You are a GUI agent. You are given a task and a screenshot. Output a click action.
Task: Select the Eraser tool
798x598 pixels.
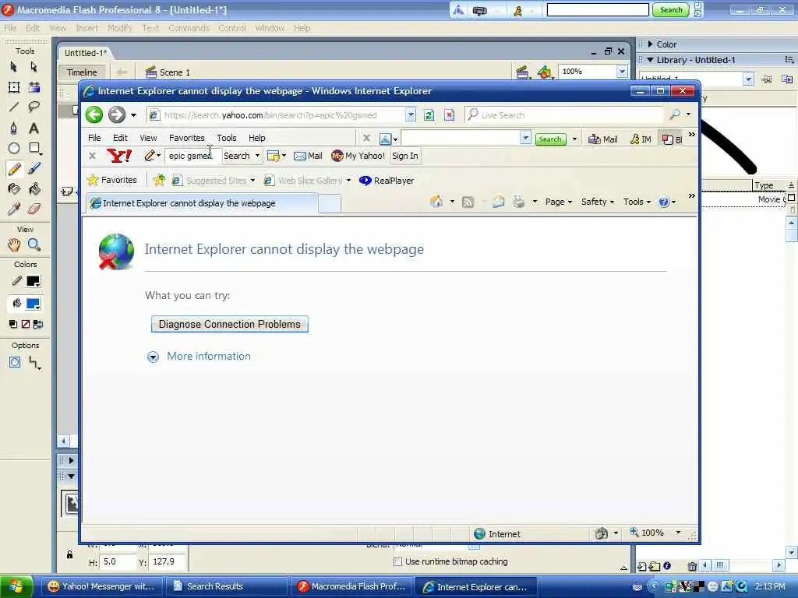[x=34, y=209]
